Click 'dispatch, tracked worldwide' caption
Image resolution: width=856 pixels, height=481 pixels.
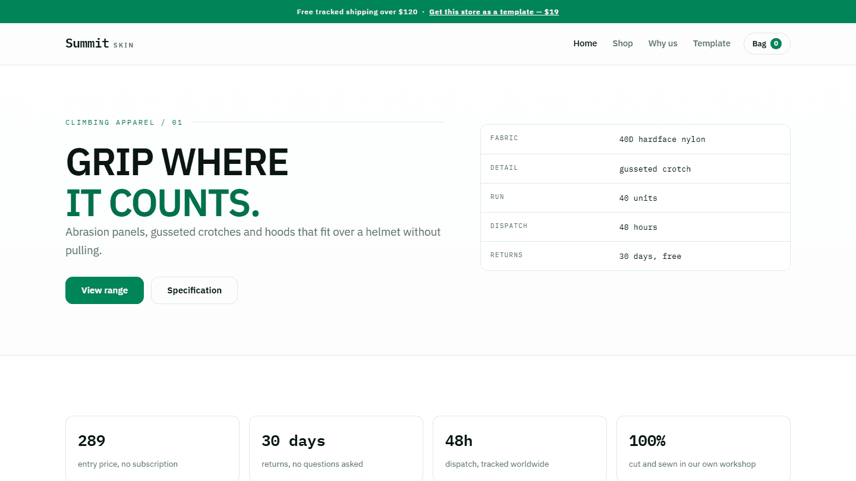coord(497,464)
